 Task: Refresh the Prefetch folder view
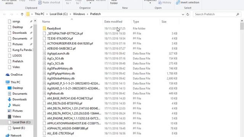coord(188,14)
